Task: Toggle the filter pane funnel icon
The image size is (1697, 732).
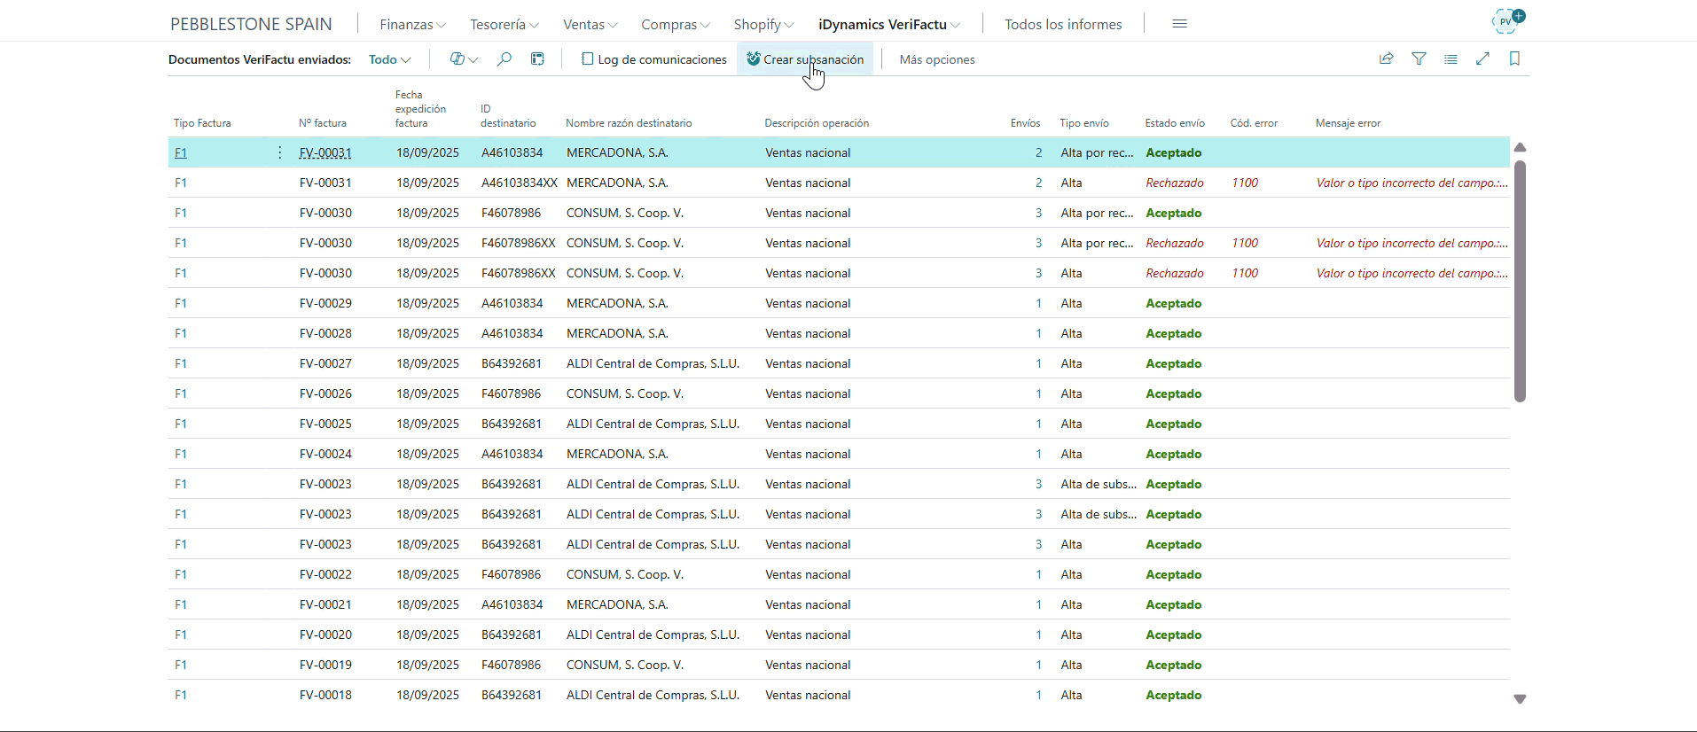Action: pyautogui.click(x=1419, y=59)
